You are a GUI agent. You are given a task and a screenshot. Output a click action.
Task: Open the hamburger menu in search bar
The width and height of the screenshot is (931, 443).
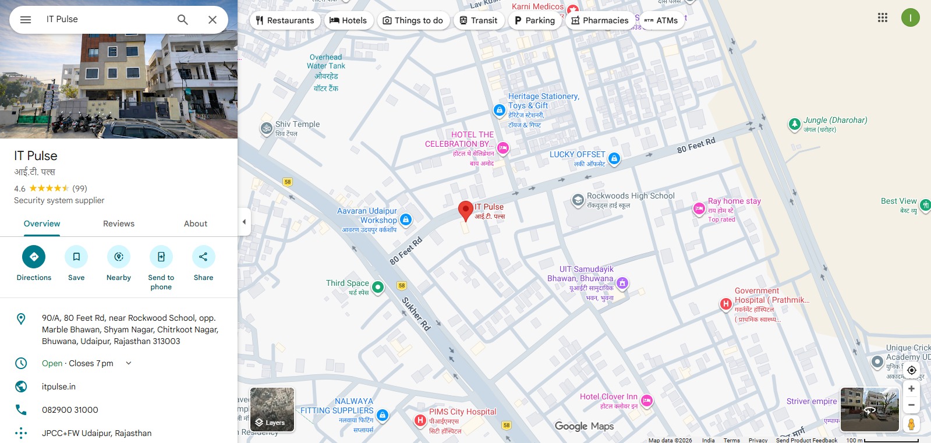(x=26, y=20)
